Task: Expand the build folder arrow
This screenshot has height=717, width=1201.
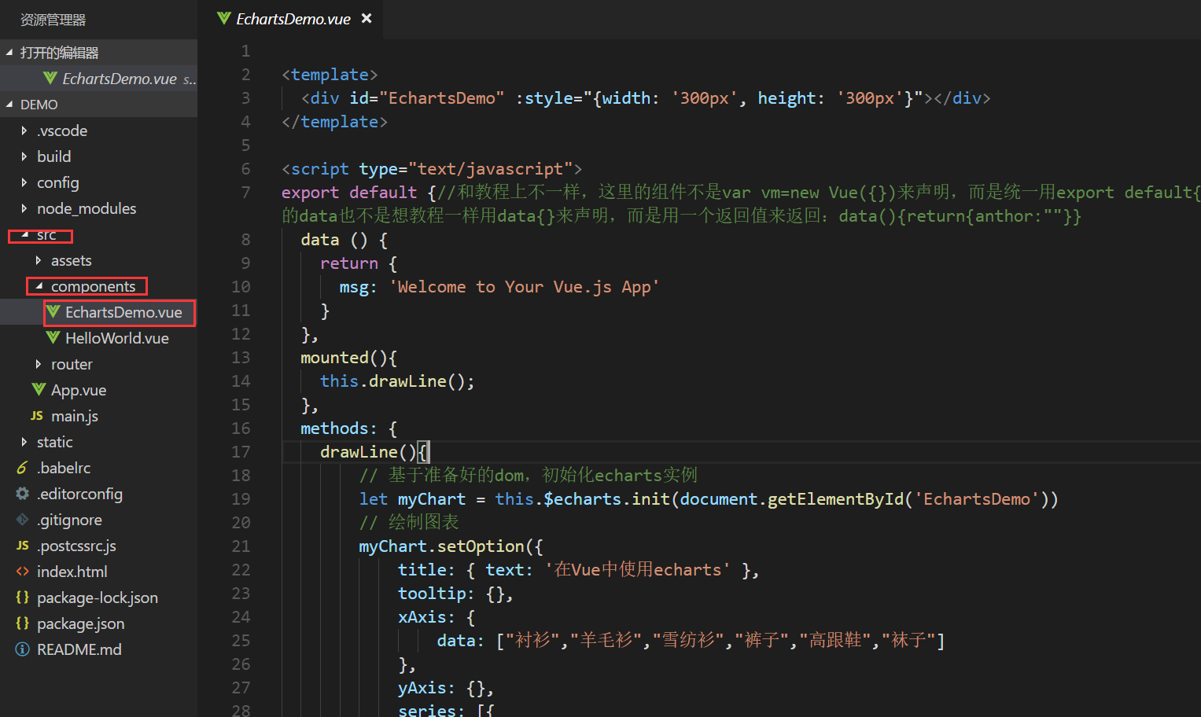Action: (x=24, y=156)
